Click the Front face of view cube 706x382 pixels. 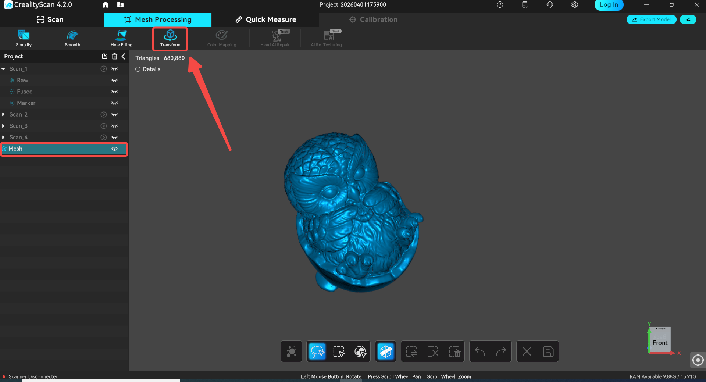pyautogui.click(x=660, y=343)
